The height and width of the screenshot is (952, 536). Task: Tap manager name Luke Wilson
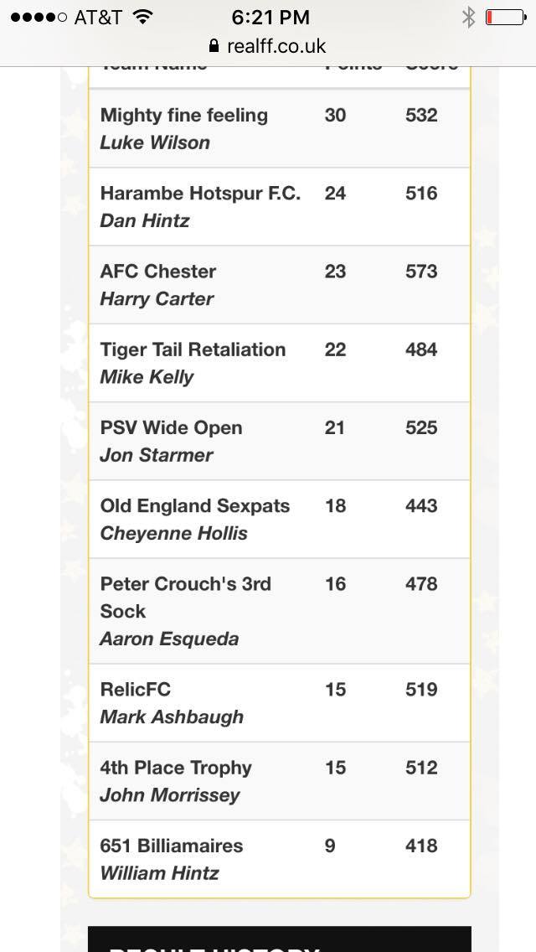(155, 142)
